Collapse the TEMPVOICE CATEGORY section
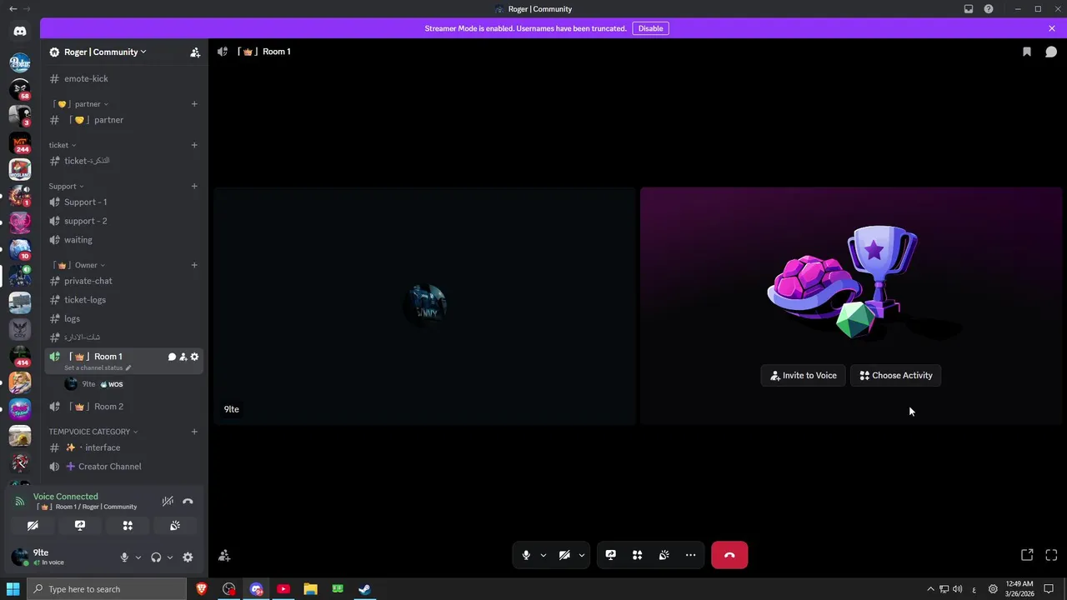Screen dimensions: 1067x600 pyautogui.click(x=93, y=432)
